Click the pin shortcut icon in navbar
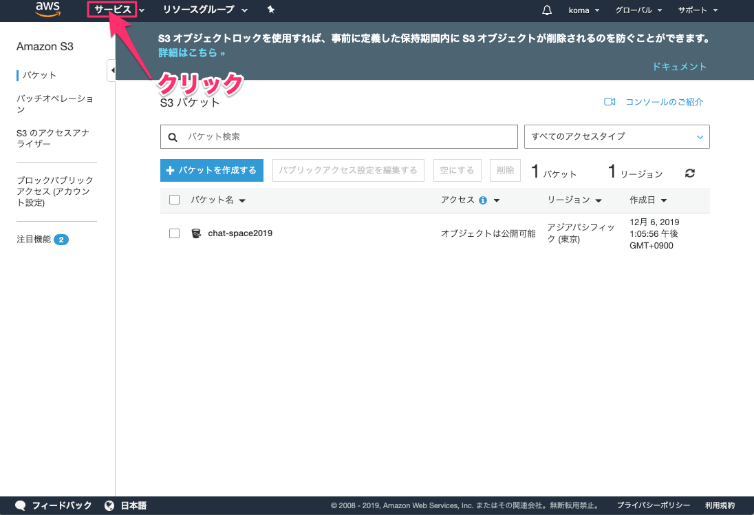The width and height of the screenshot is (754, 515). (271, 10)
